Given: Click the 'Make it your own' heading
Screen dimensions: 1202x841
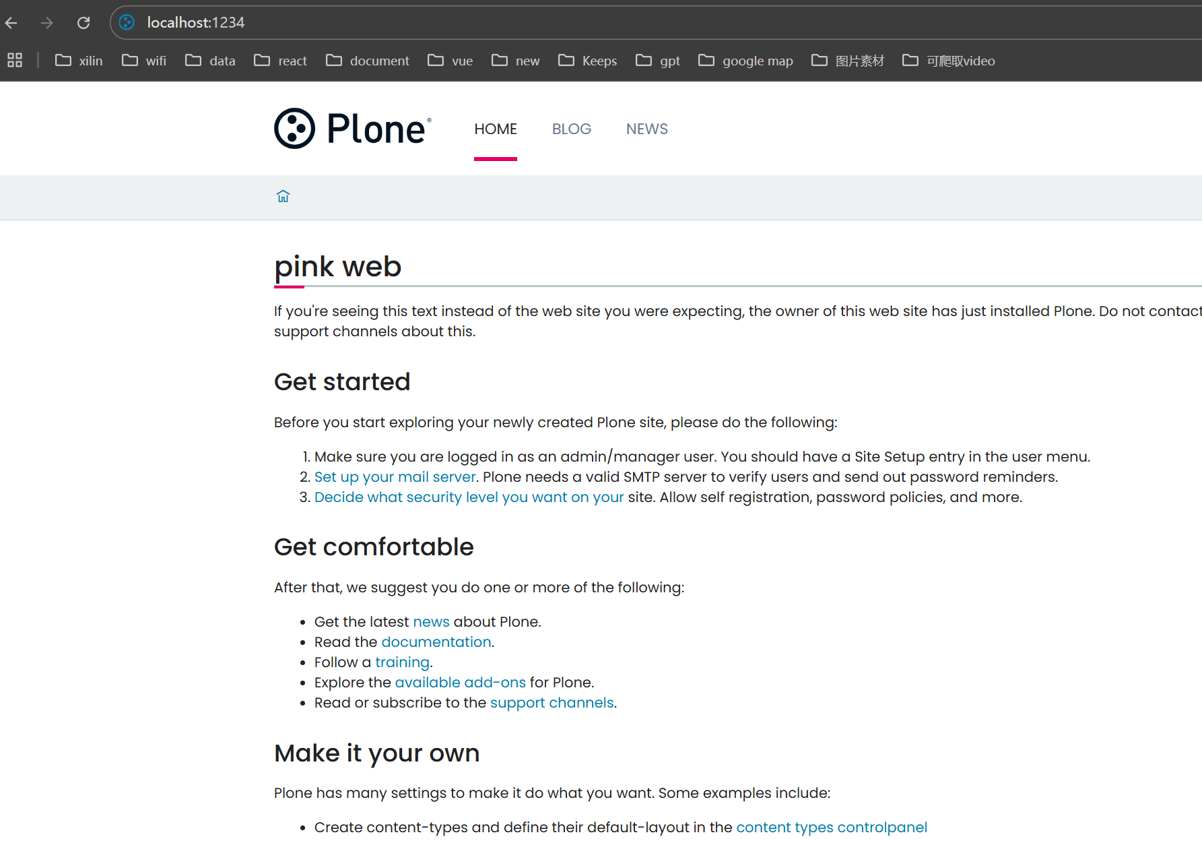Looking at the screenshot, I should tap(377, 753).
